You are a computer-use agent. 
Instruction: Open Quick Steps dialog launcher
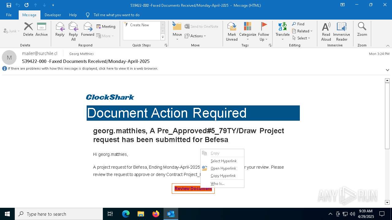(166, 45)
